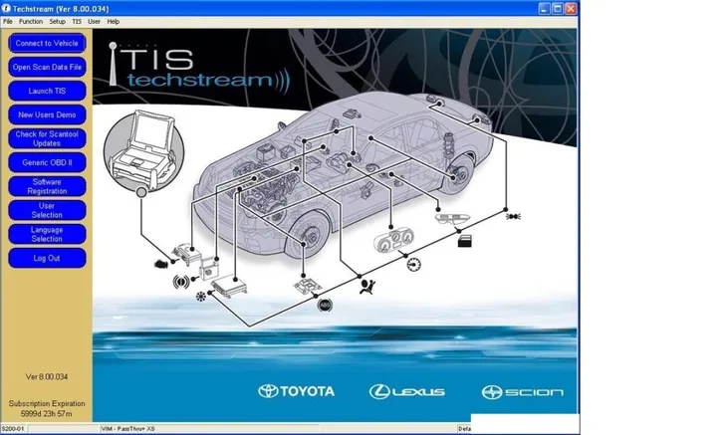Click the door switch panel icon

click(452, 218)
